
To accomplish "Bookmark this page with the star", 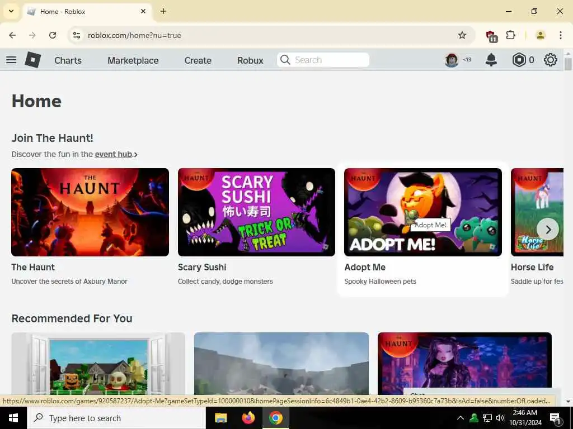I will (x=462, y=35).
